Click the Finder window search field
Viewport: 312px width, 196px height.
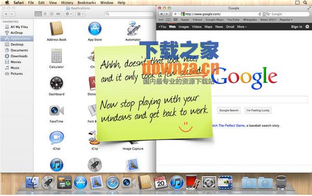tap(129, 14)
